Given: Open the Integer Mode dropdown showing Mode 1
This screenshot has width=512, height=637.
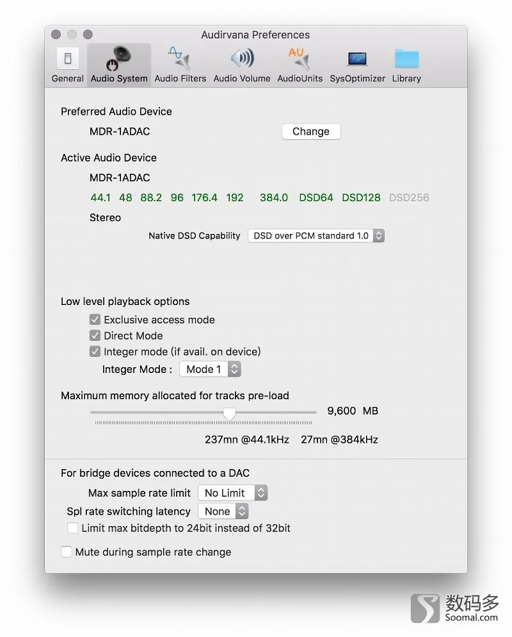Looking at the screenshot, I should pyautogui.click(x=210, y=369).
